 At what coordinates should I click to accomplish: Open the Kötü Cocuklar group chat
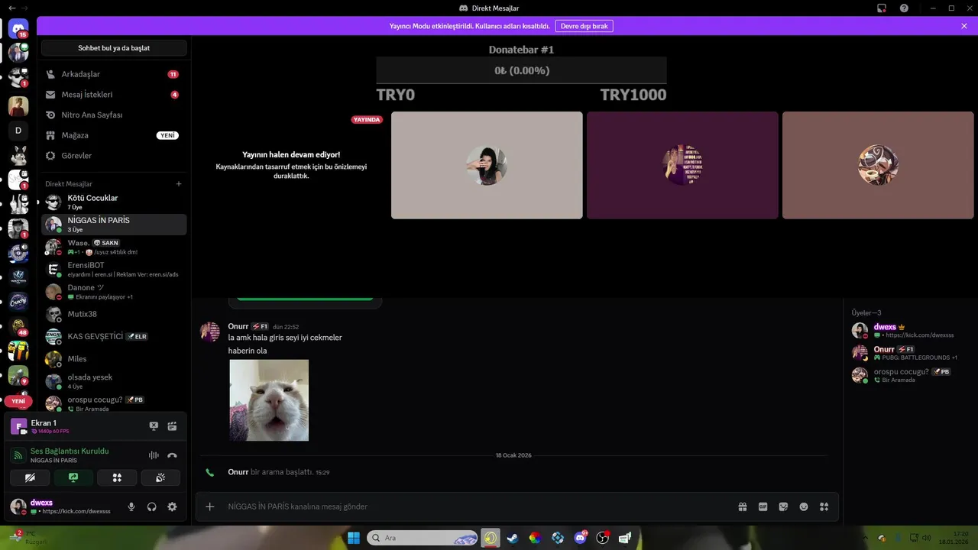113,202
